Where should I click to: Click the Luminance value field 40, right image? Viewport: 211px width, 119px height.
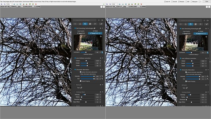point(203,53)
